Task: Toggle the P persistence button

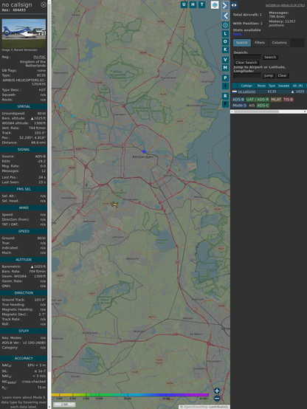Action: pyautogui.click(x=225, y=78)
